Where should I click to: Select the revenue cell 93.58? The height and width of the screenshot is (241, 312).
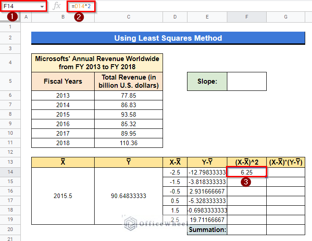[x=129, y=114]
